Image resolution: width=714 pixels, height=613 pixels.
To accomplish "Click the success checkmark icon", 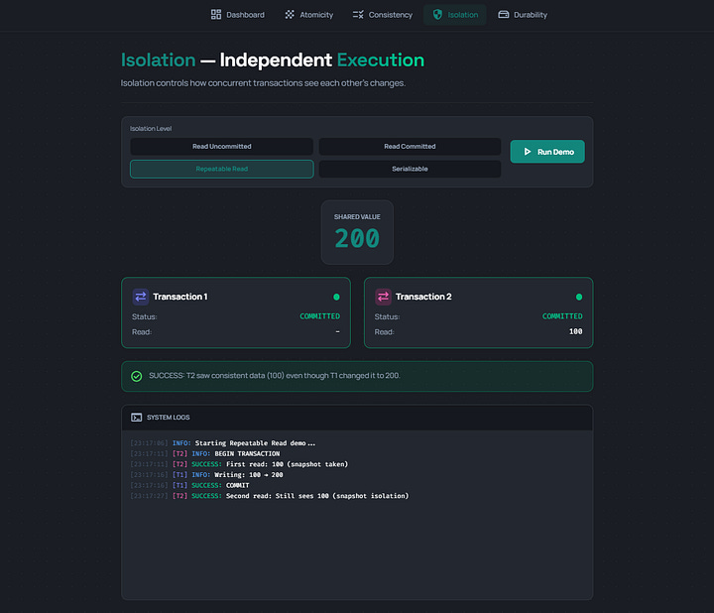I will click(137, 376).
